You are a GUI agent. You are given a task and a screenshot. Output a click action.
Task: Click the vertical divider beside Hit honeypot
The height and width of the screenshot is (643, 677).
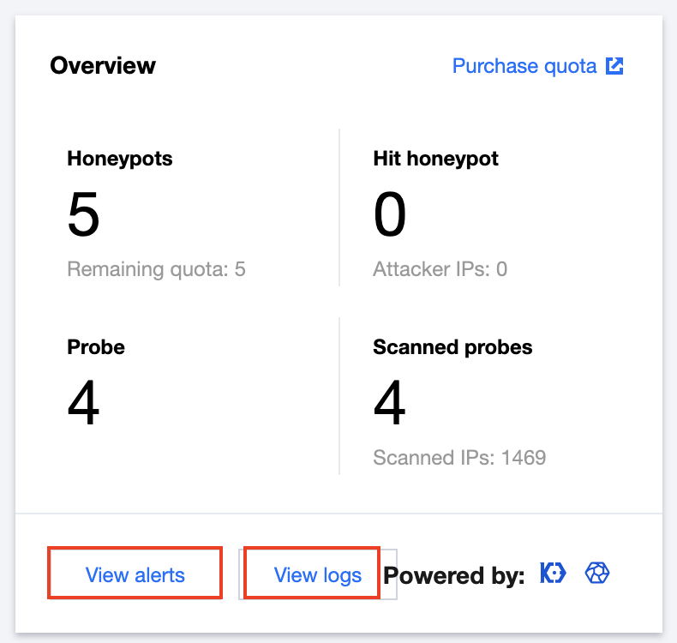pyautogui.click(x=339, y=207)
